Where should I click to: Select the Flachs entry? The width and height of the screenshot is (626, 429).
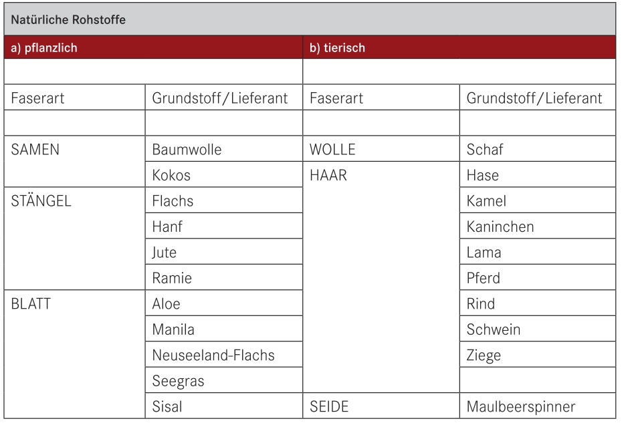[224, 200]
